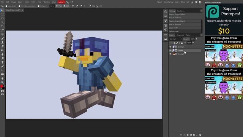Select the Eraser tool
243x137 pixels.
point(2,46)
